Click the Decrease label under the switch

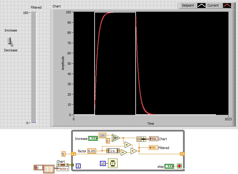(11, 50)
